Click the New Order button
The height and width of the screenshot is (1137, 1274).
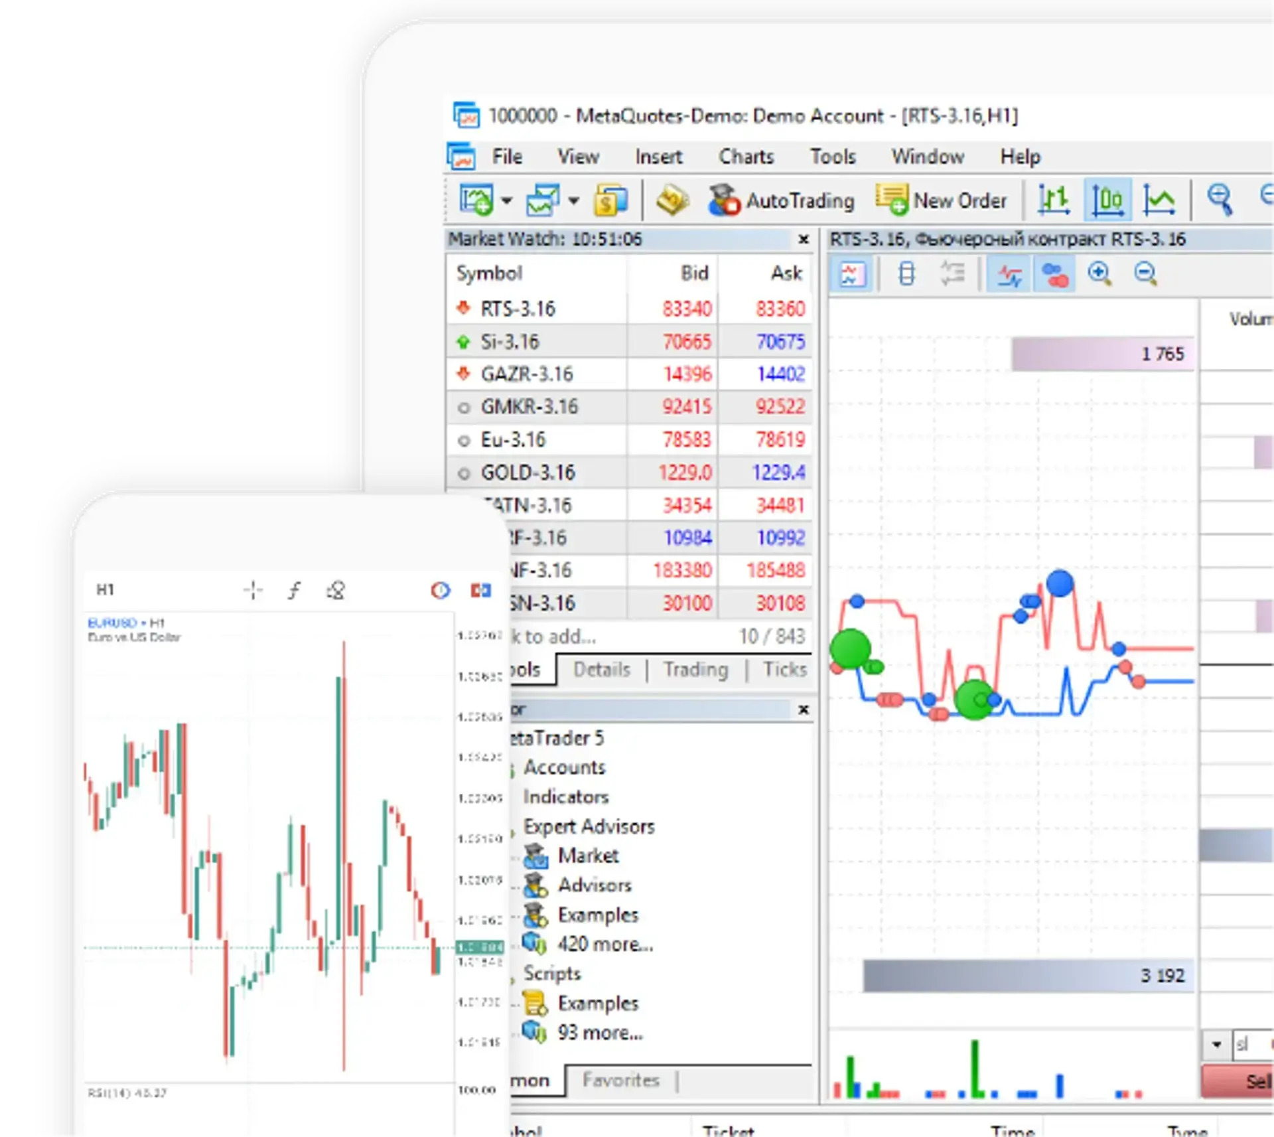(941, 200)
